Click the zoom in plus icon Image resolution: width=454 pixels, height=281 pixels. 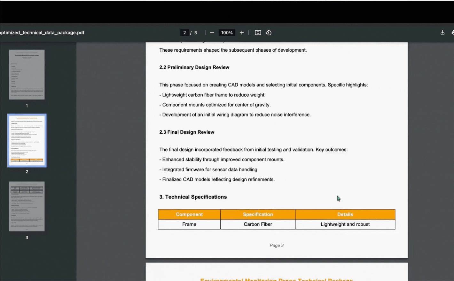242,33
